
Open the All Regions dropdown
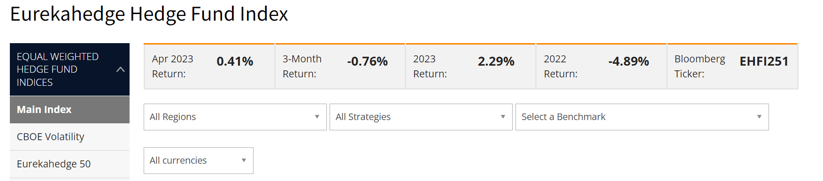click(235, 117)
